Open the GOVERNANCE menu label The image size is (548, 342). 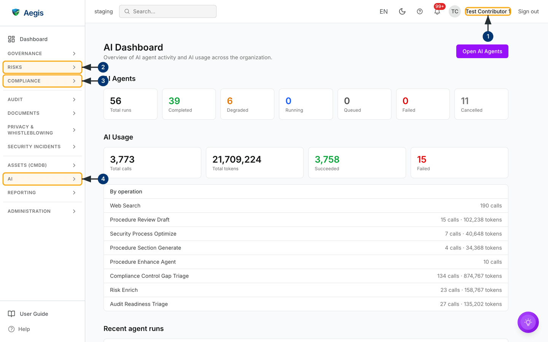25,54
